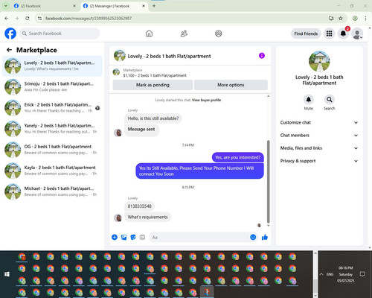Click the phone number message 8138335548
Screen dimensions: 372x298
(x=139, y=206)
